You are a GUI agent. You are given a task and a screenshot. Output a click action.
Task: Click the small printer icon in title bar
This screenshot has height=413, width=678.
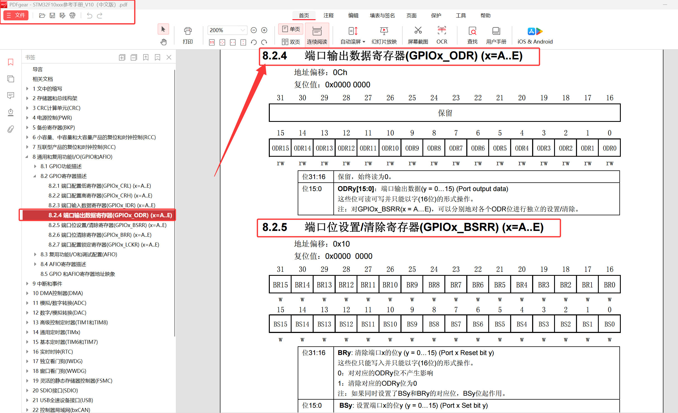click(x=73, y=16)
